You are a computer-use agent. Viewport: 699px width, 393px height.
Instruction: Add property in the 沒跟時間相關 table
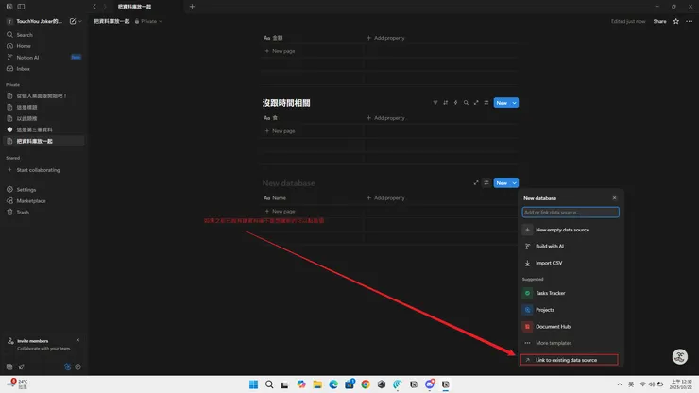click(385, 118)
